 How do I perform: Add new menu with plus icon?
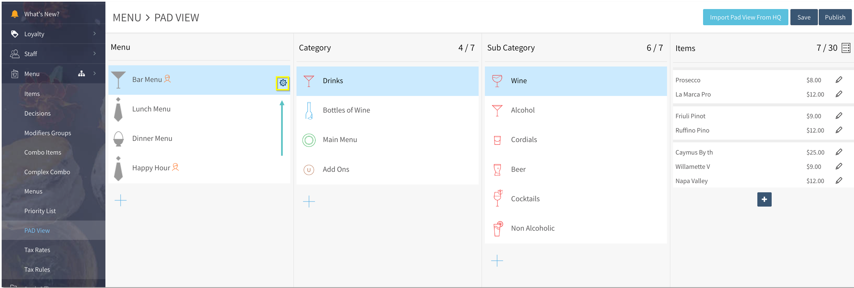121,201
